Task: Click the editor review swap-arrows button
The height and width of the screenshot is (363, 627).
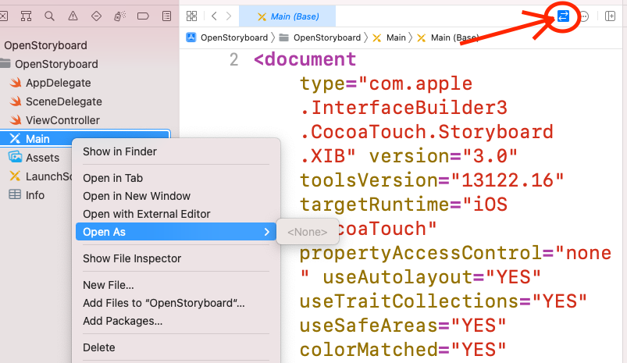Action: (563, 16)
